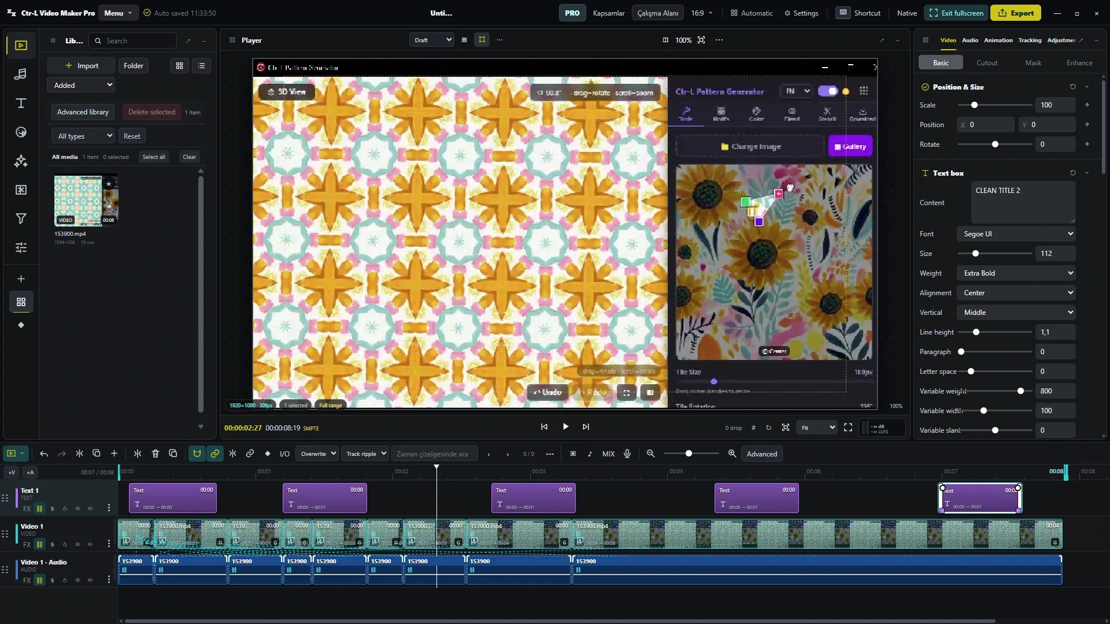Reset the Position & Size section
This screenshot has height=624, width=1110.
pyautogui.click(x=1073, y=87)
